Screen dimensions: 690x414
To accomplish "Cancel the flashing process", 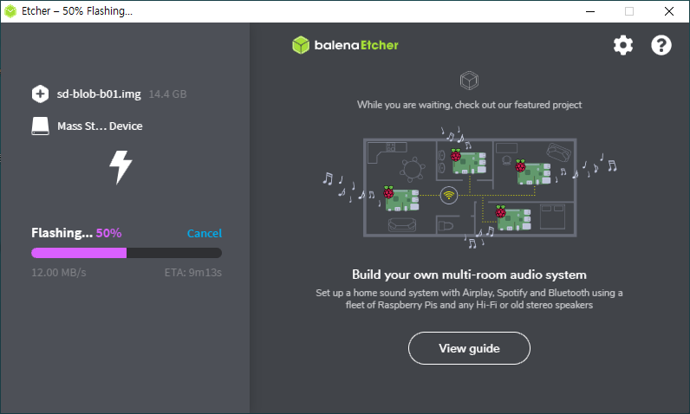I will point(205,233).
